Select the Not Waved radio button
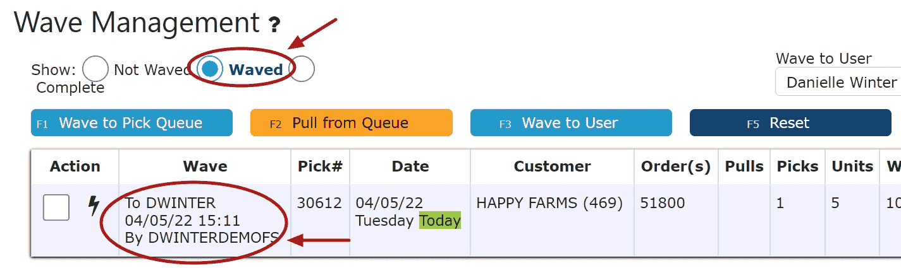This screenshot has height=268, width=901. coord(95,69)
